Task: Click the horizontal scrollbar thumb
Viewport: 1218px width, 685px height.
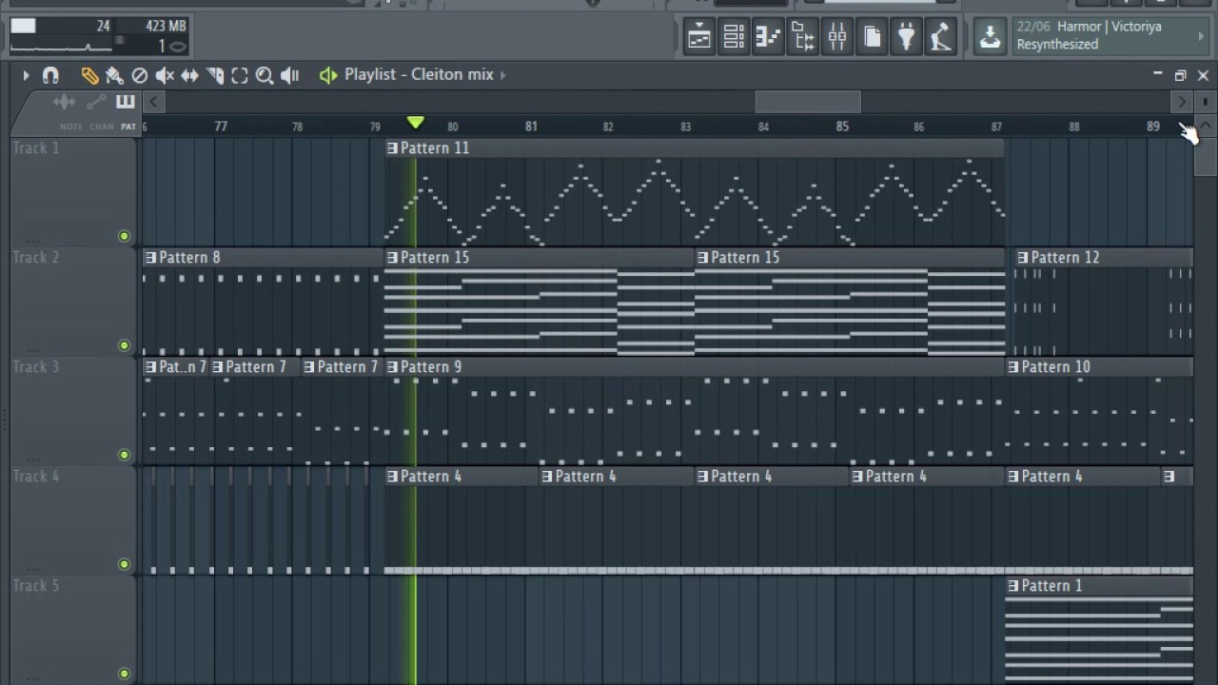Action: click(808, 102)
